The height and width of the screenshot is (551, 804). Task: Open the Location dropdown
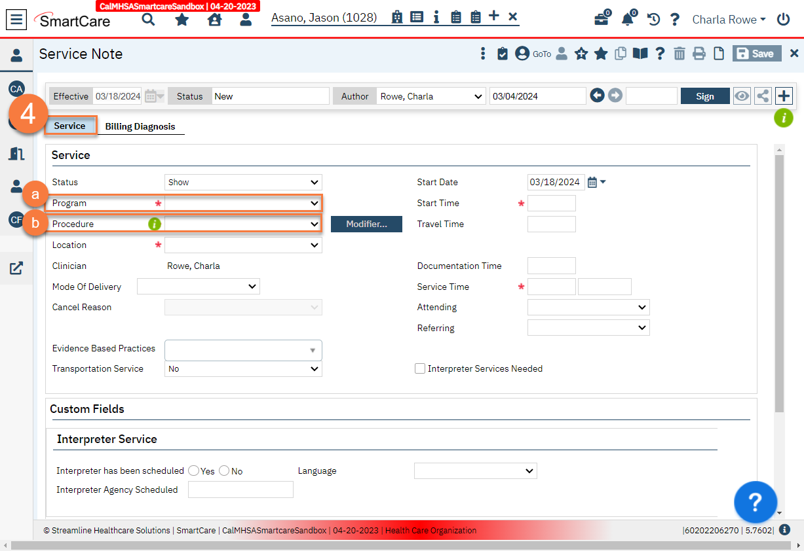point(243,245)
